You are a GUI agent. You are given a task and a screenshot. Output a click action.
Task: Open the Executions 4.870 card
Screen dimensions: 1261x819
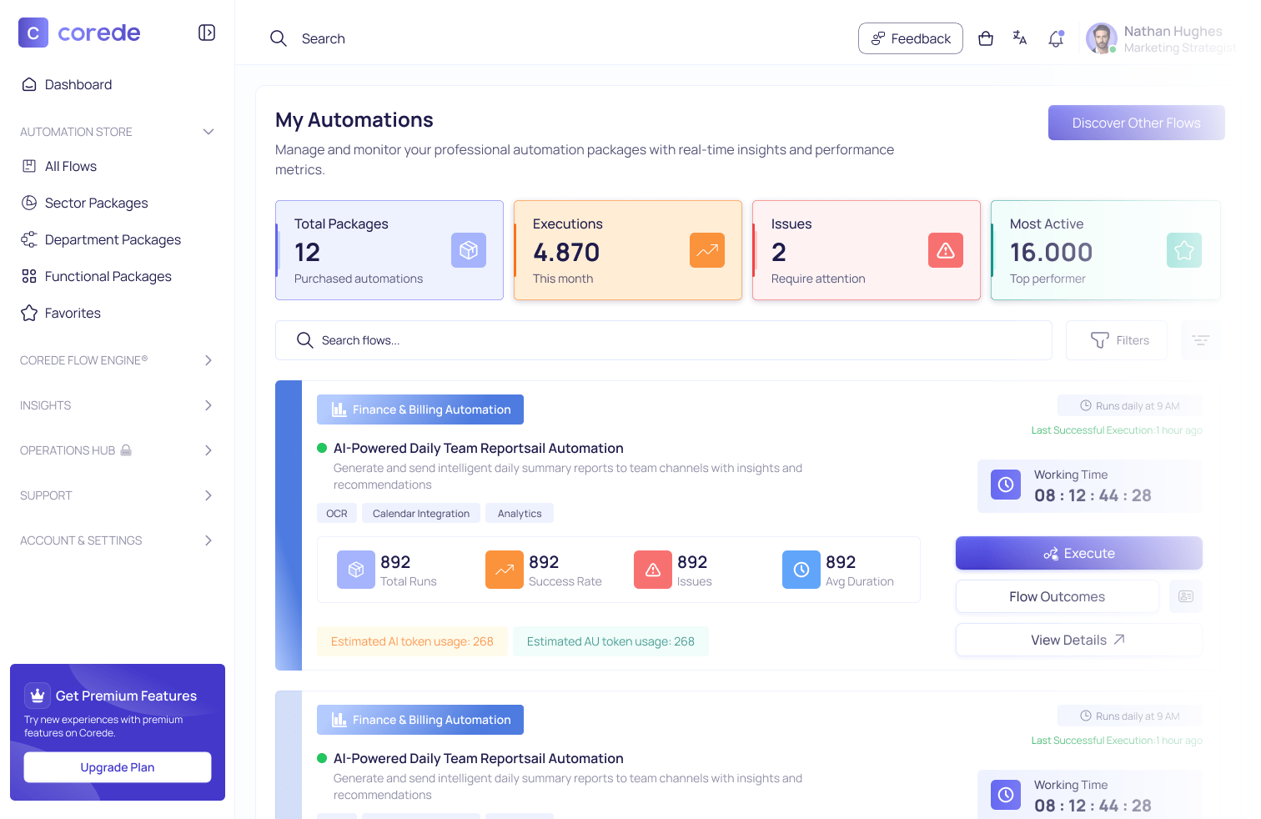pos(628,250)
